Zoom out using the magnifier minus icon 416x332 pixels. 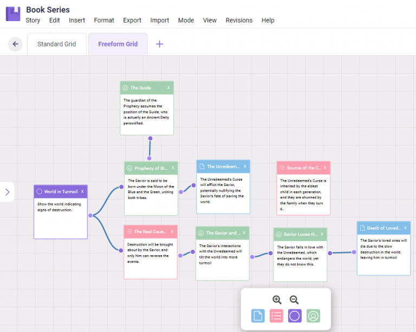click(294, 300)
